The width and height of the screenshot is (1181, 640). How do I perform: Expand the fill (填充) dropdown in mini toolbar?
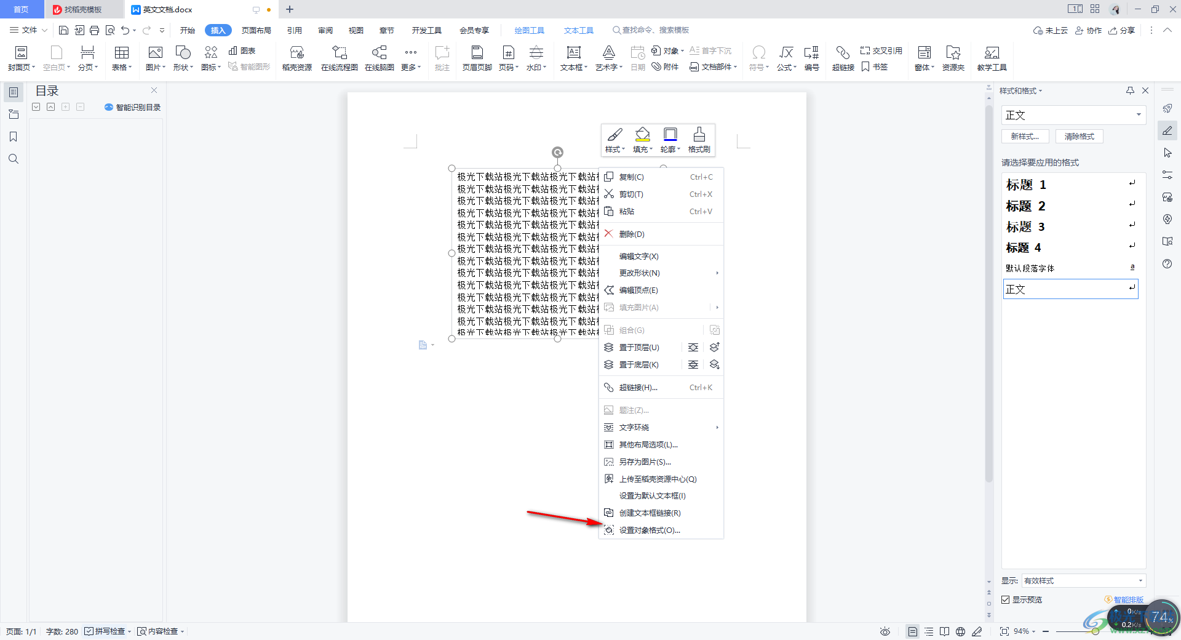tap(651, 149)
